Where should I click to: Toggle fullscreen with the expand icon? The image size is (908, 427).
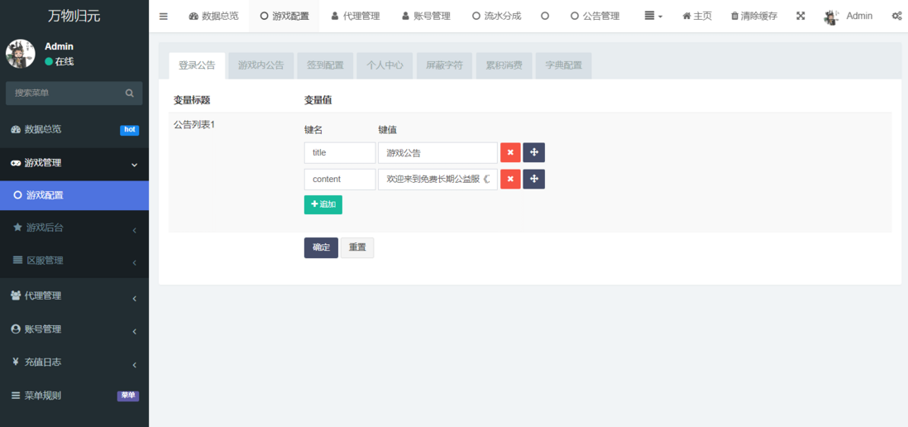(800, 16)
